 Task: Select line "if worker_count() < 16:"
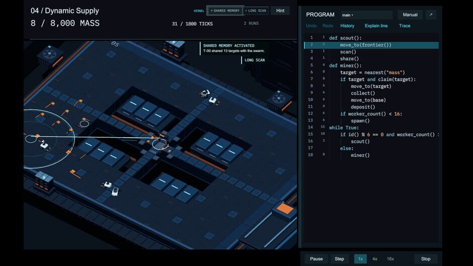[371, 114]
